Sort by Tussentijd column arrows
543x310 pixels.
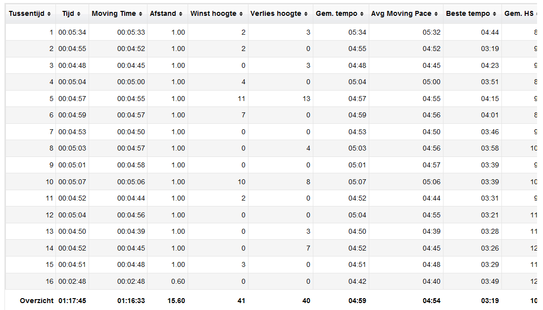click(x=49, y=14)
